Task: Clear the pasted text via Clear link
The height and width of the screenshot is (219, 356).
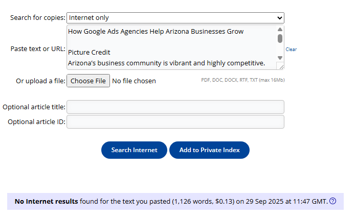Action: tap(291, 50)
